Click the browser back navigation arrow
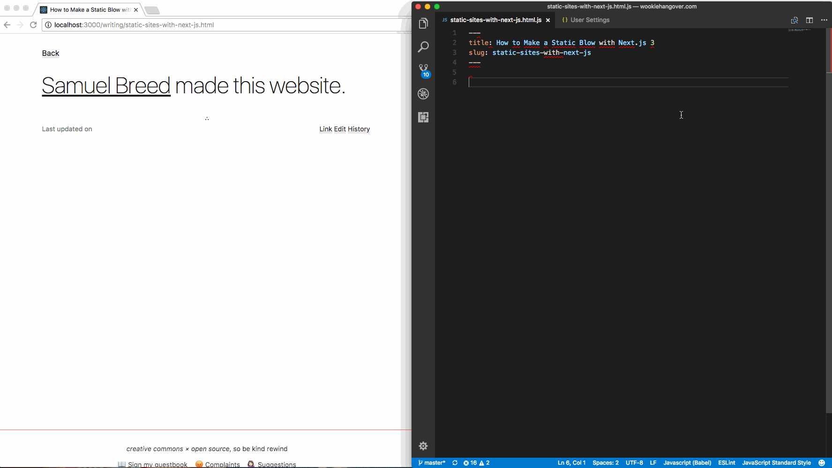The width and height of the screenshot is (832, 468). (7, 25)
